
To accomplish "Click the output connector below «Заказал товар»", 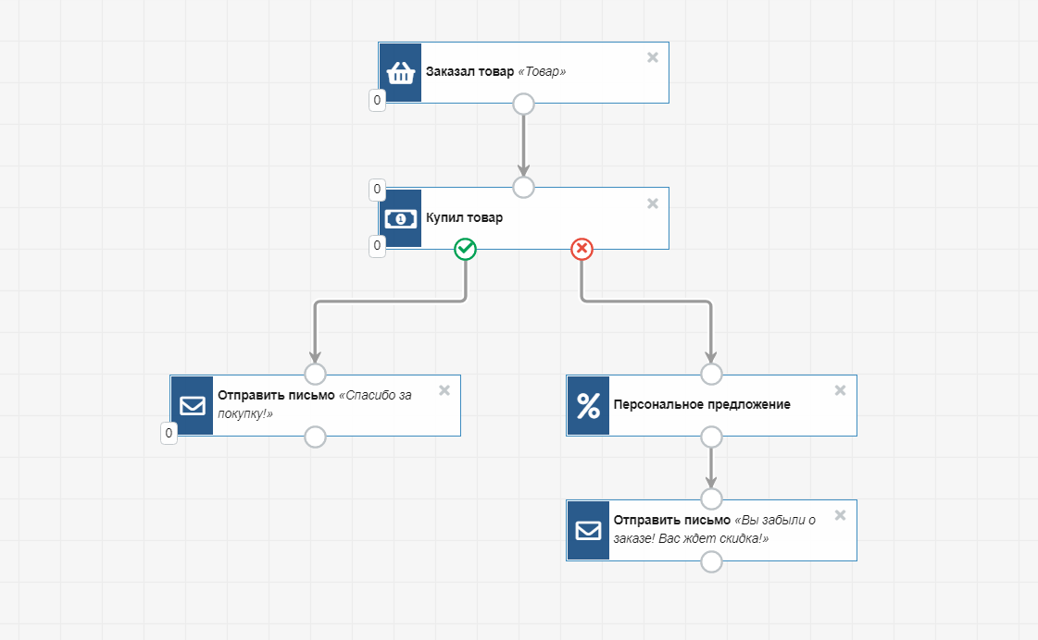I will 523,103.
